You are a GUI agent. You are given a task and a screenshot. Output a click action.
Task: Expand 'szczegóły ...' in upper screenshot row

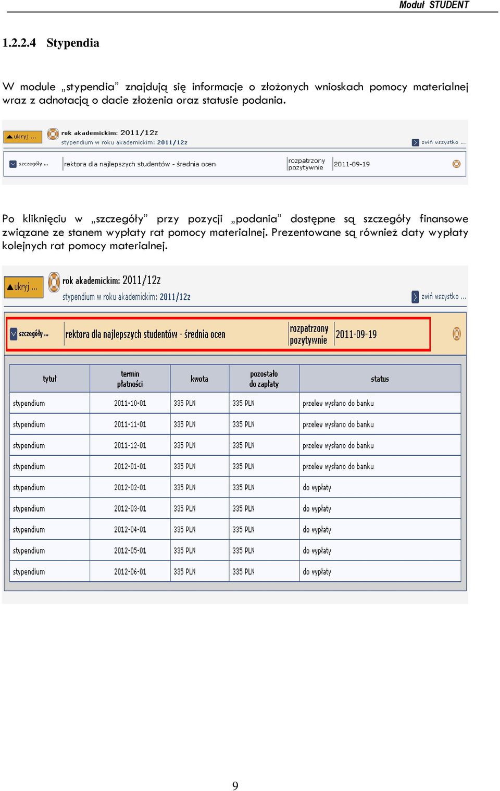coord(29,164)
